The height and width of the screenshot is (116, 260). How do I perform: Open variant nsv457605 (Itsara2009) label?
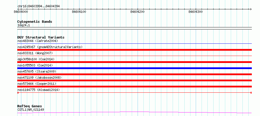coord(37,71)
